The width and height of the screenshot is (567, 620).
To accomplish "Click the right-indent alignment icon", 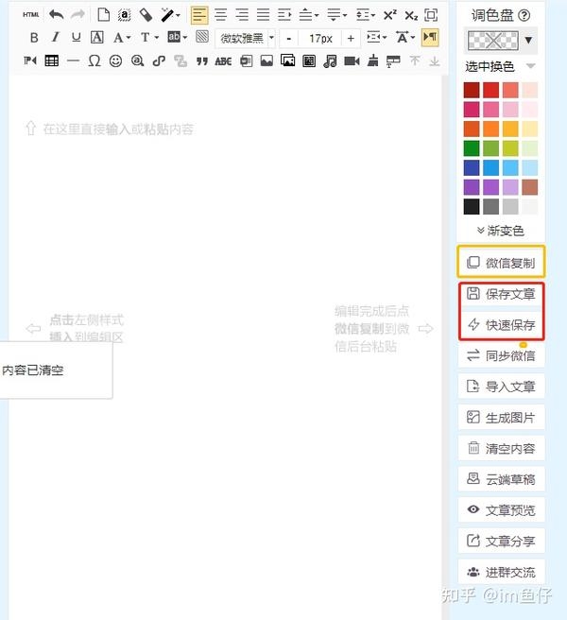I will (284, 15).
